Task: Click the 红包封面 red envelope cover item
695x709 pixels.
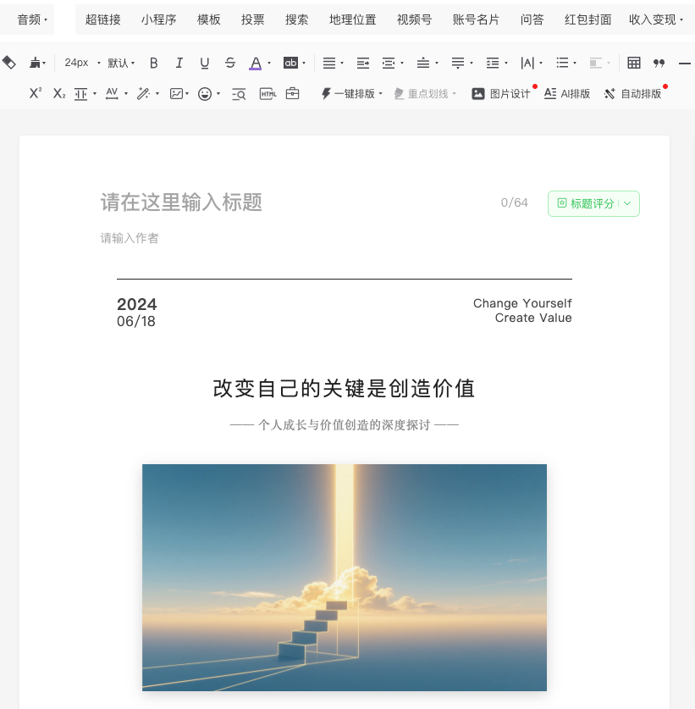Action: coord(587,19)
